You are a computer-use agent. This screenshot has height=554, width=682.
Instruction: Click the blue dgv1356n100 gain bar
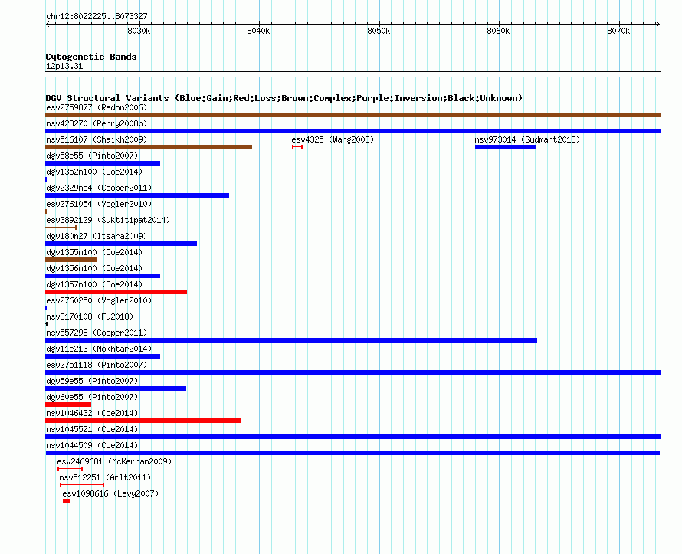pos(103,276)
